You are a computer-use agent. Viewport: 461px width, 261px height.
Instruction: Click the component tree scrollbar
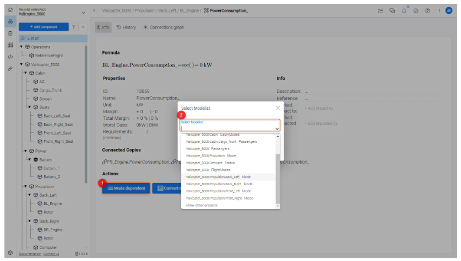86,114
